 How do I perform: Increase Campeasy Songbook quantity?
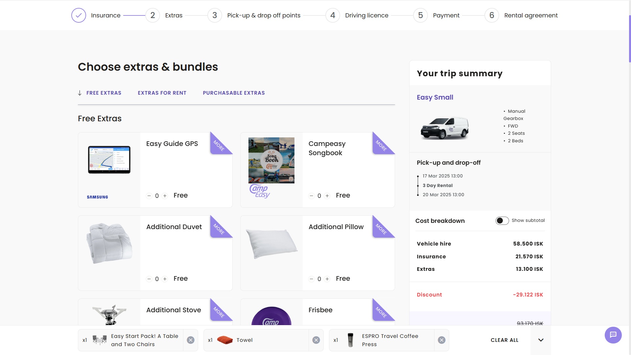click(327, 196)
